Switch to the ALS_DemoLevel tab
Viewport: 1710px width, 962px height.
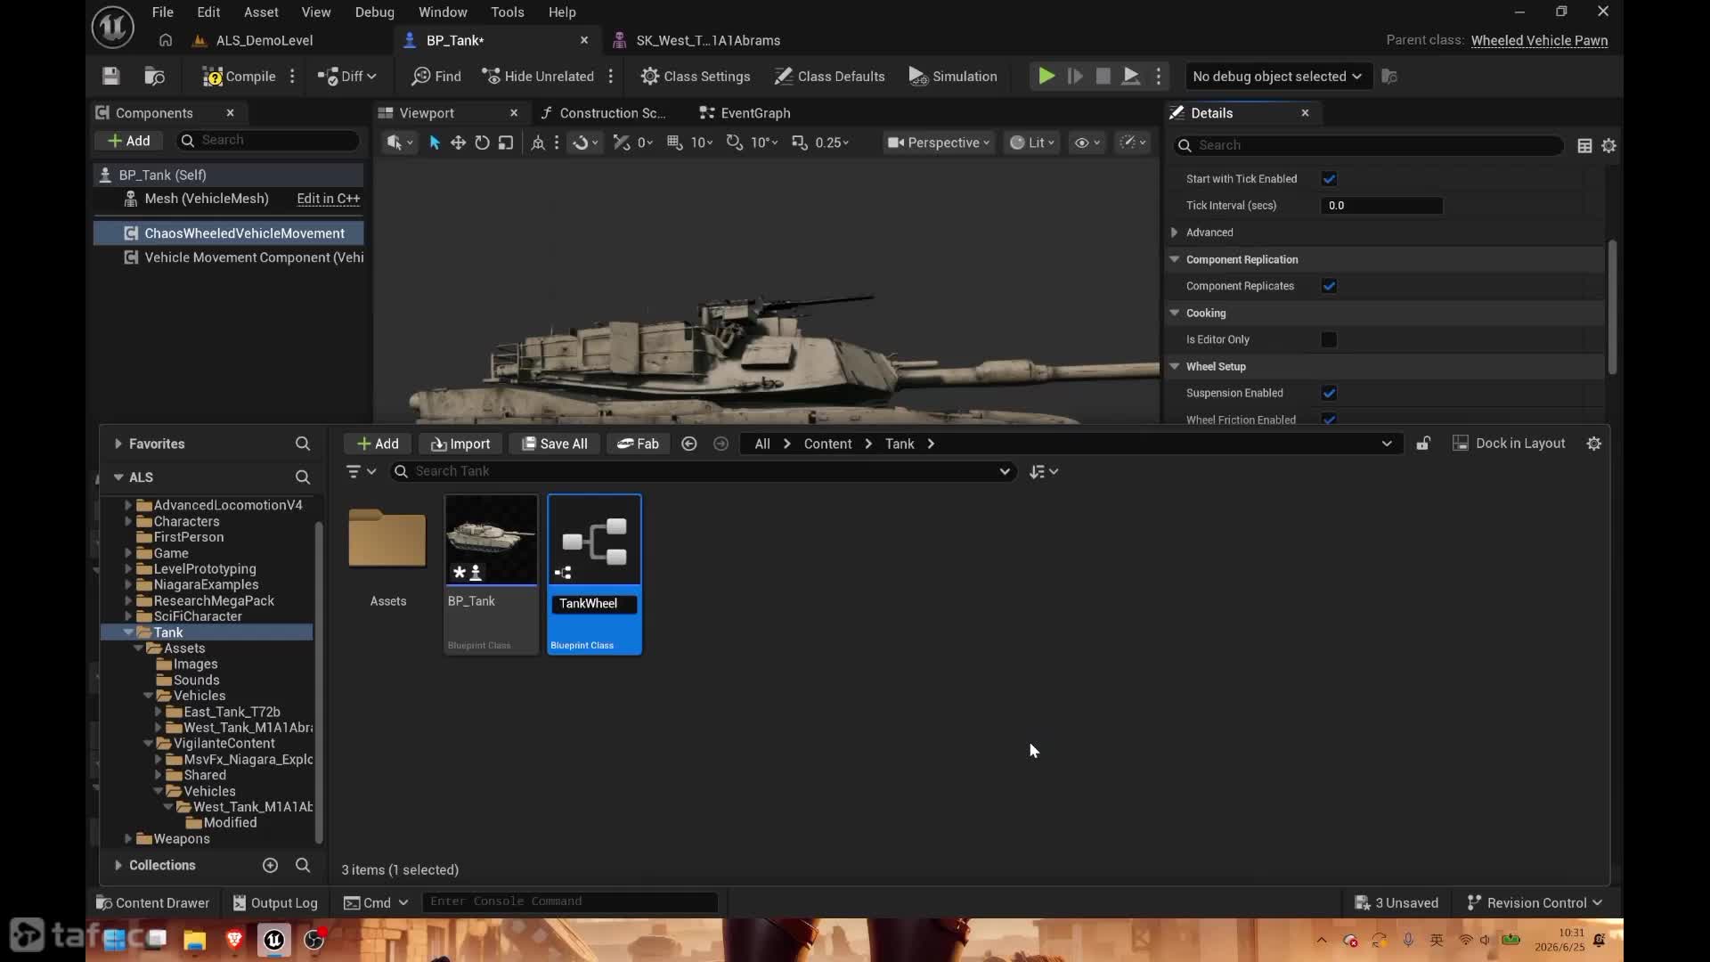pos(264,41)
